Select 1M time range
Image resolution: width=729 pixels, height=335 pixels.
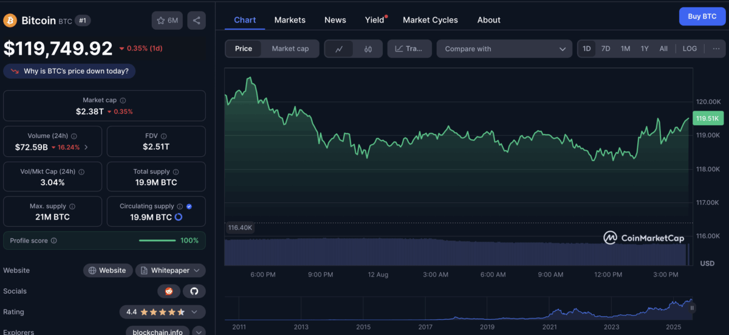coord(625,49)
